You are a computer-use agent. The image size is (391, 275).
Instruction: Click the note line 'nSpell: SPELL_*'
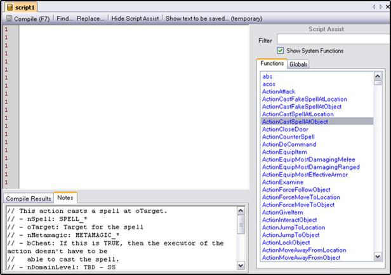(57, 219)
